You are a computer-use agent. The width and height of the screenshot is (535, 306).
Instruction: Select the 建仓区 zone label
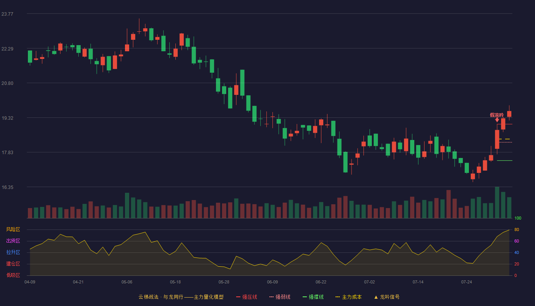[x=13, y=264]
